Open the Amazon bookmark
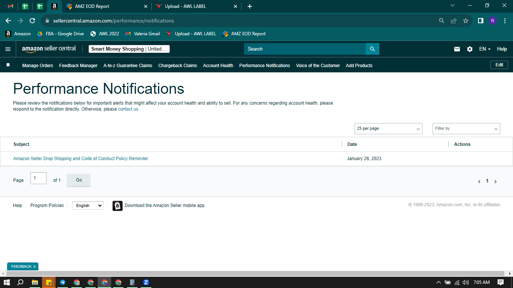Viewport: 513px width, 288px height. click(x=18, y=34)
